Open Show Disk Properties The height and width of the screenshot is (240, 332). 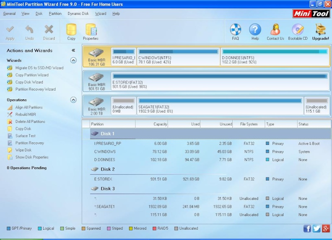(32, 157)
